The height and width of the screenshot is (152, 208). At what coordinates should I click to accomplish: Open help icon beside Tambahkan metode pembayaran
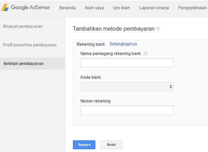pos(158,29)
